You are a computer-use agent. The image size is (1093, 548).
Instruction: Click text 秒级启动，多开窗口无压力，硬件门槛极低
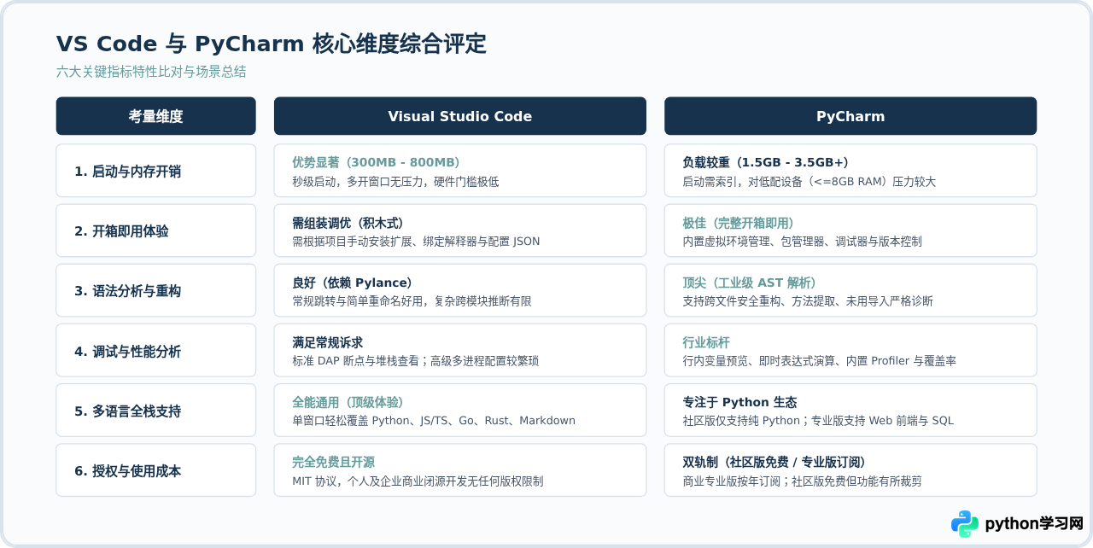[x=395, y=182]
